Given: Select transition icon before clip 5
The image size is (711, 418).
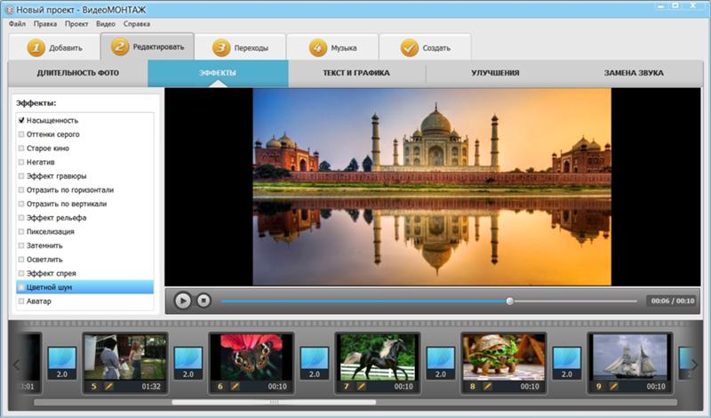Looking at the screenshot, I should [x=62, y=363].
